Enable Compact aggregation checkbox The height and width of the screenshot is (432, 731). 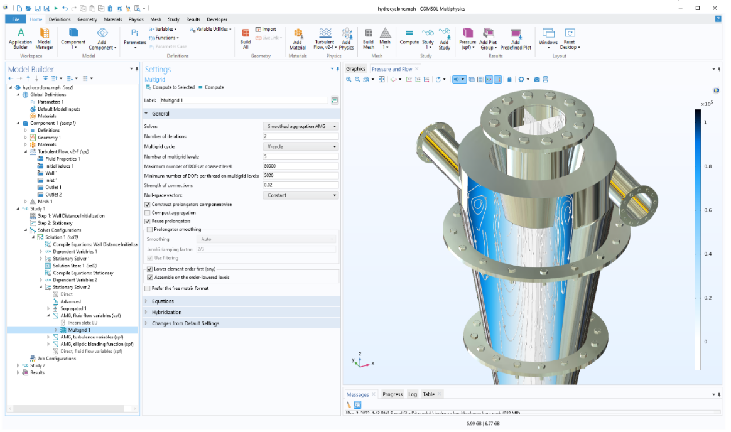(148, 213)
